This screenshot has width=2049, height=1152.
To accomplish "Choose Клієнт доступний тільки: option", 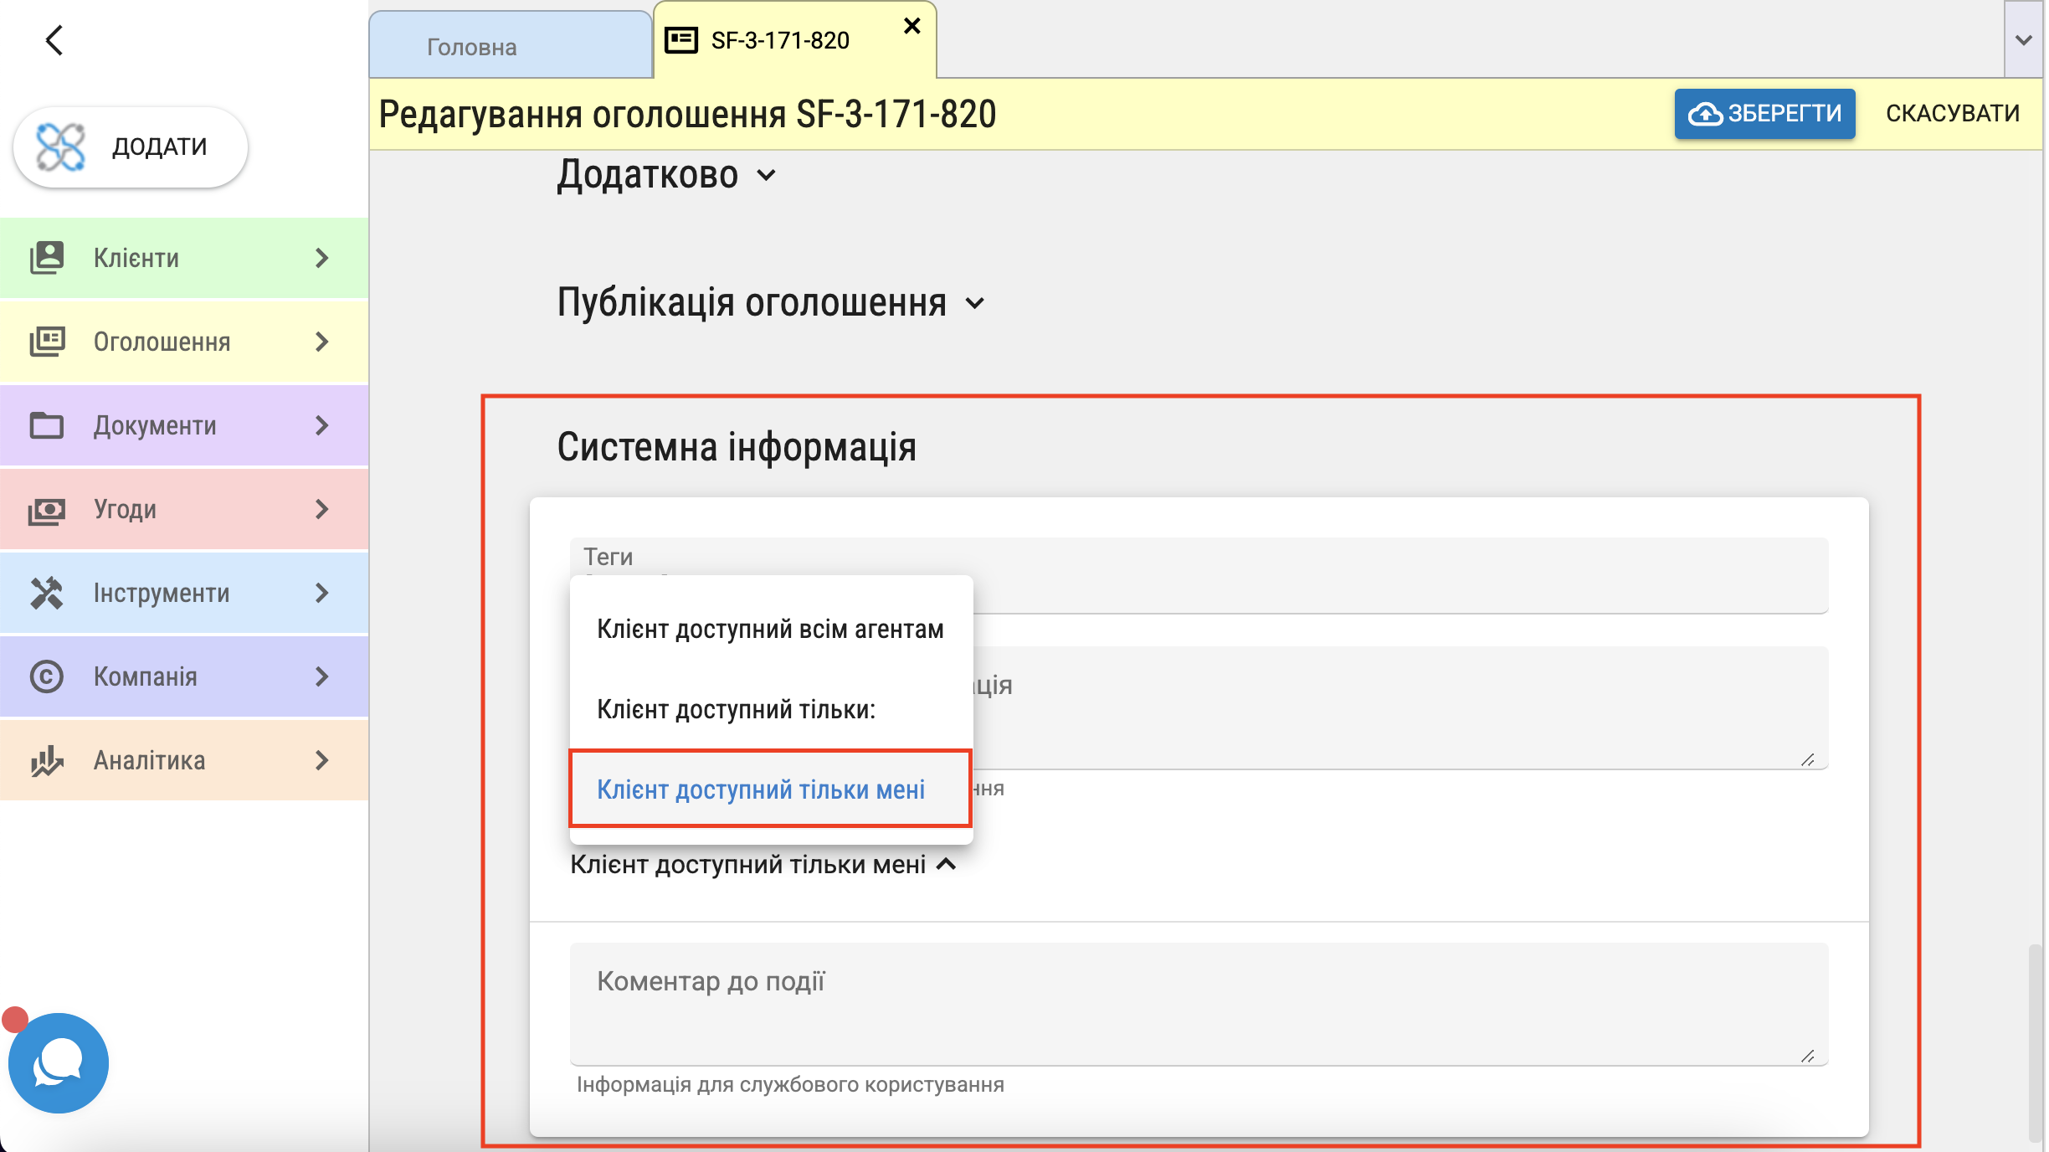I will point(736,709).
